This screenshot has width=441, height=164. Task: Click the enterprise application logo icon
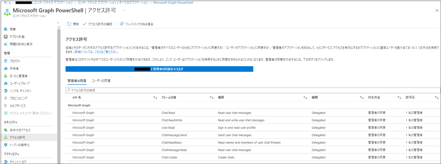click(x=7, y=12)
